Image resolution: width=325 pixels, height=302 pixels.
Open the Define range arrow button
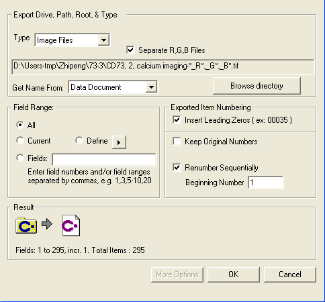119,142
